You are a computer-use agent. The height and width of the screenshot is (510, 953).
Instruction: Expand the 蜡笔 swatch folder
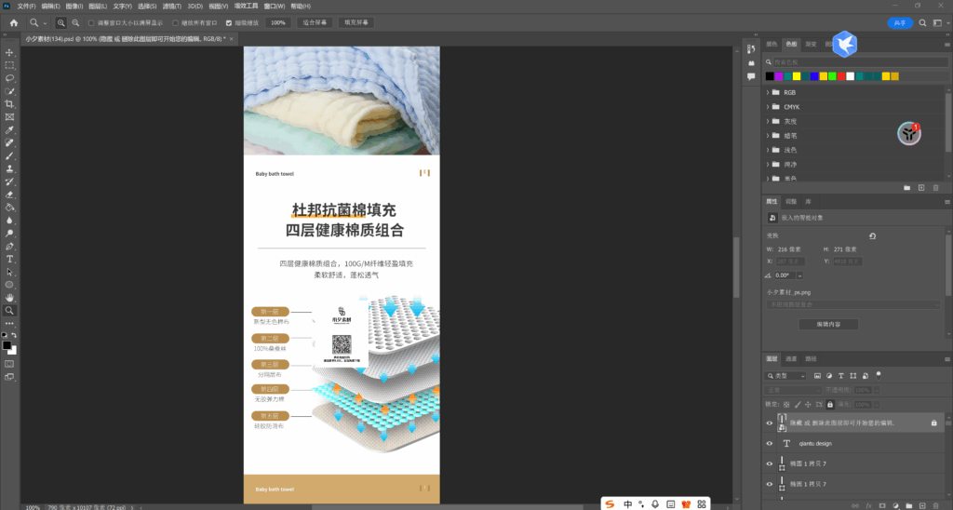pos(768,136)
